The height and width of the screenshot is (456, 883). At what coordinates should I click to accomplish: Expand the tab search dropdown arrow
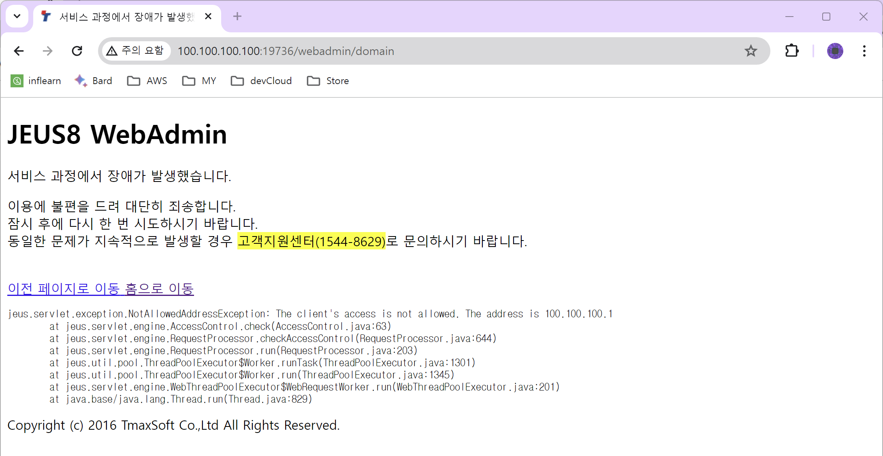pos(17,17)
